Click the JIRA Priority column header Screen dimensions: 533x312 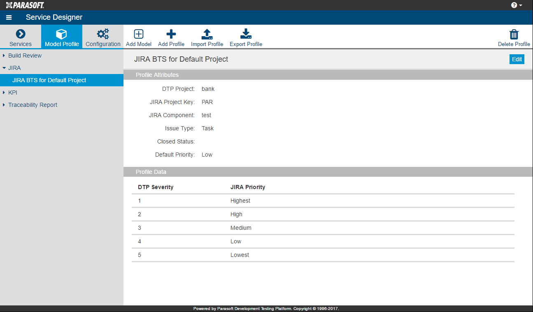pos(248,187)
